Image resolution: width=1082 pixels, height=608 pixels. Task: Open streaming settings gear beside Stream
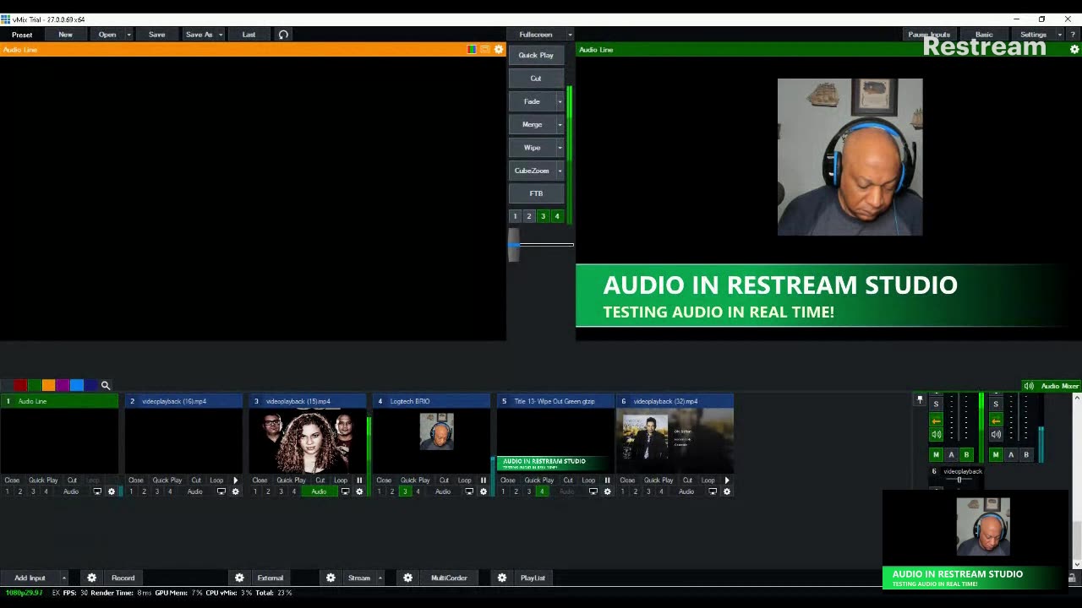331,578
